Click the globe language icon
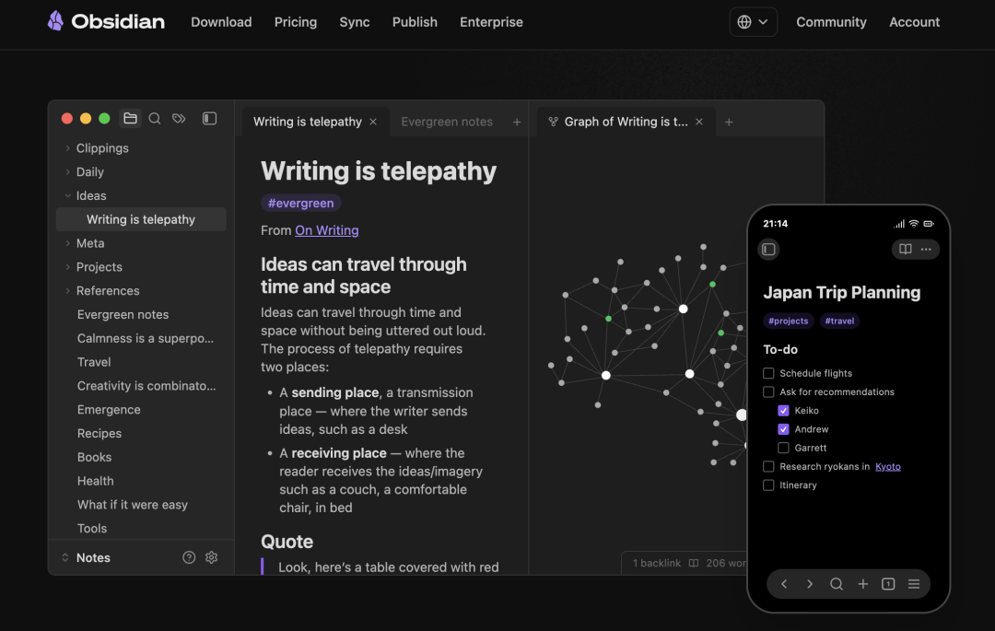 (x=744, y=22)
